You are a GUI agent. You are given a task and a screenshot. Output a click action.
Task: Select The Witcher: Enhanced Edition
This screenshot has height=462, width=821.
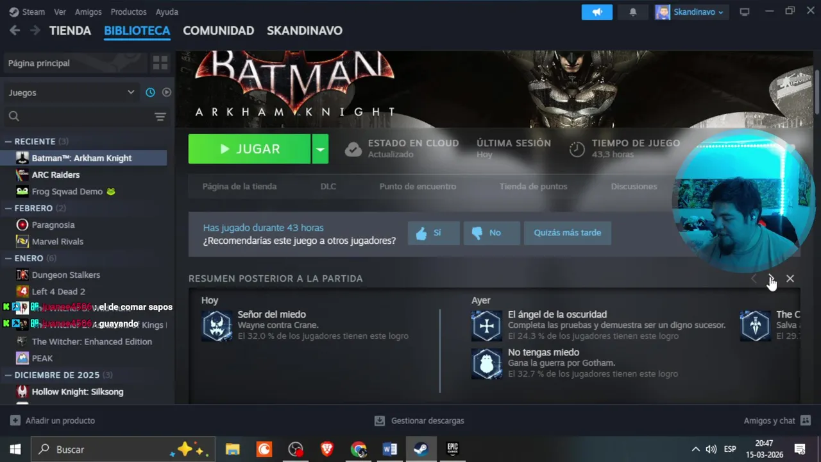point(85,341)
